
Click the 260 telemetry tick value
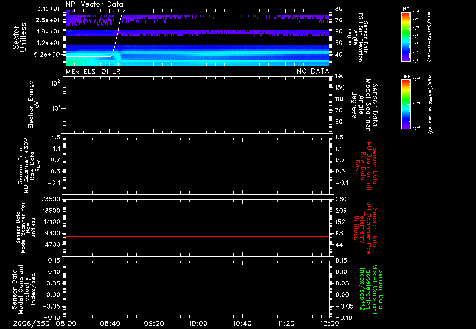click(x=341, y=199)
